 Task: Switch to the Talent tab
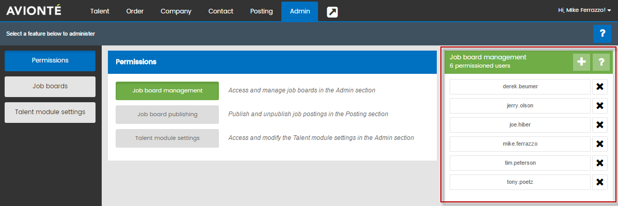click(100, 11)
